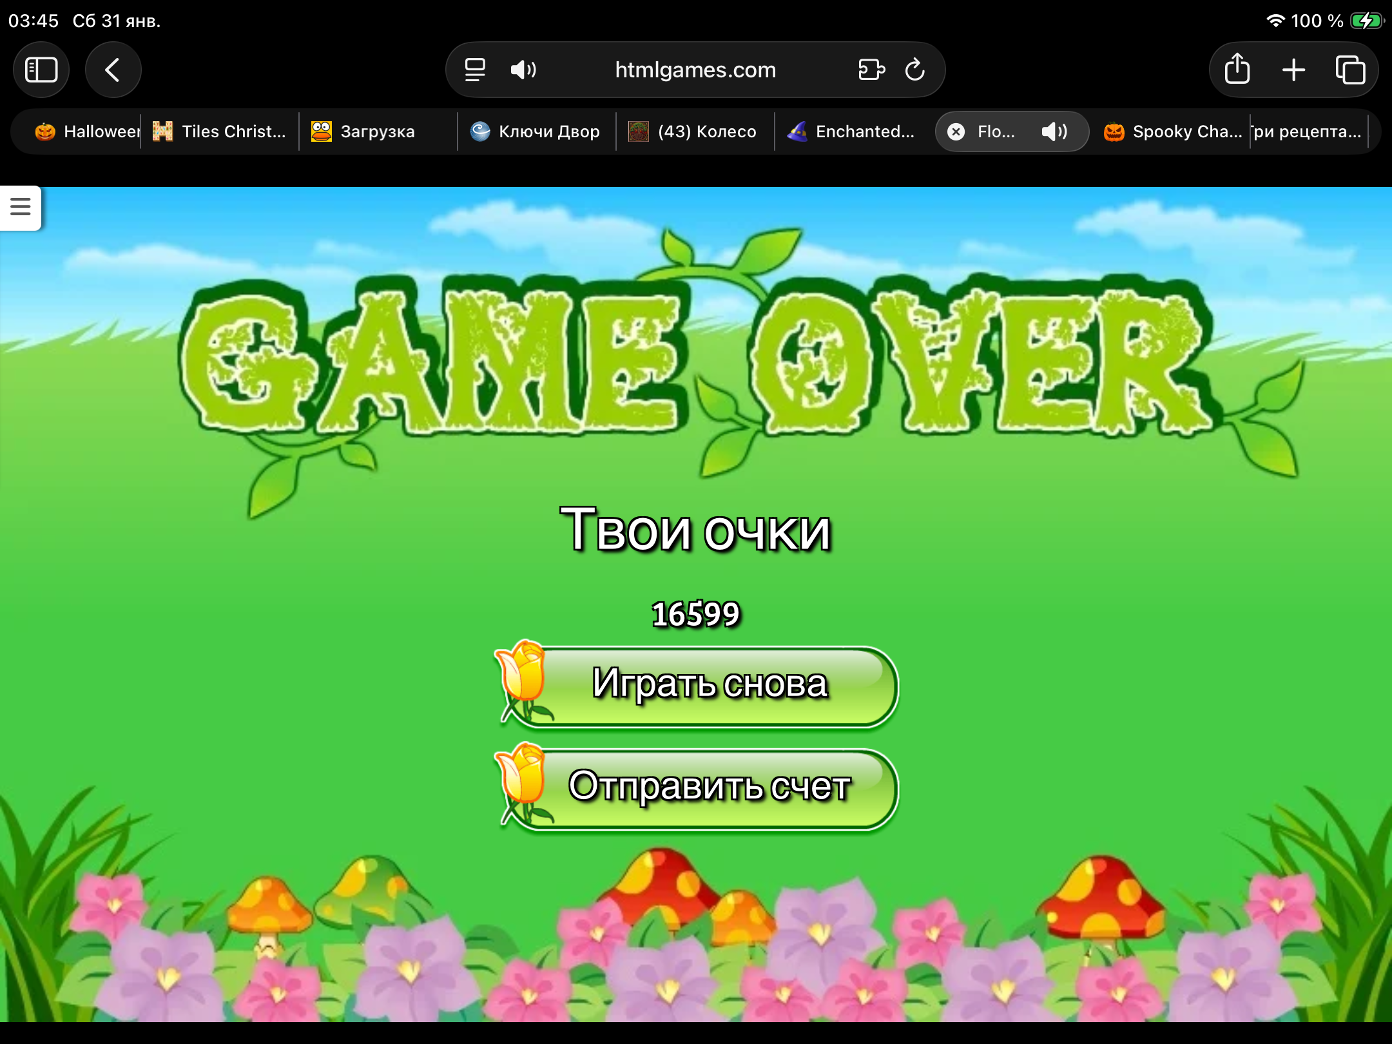
Task: Open the Safari sidebar panel
Action: coord(41,70)
